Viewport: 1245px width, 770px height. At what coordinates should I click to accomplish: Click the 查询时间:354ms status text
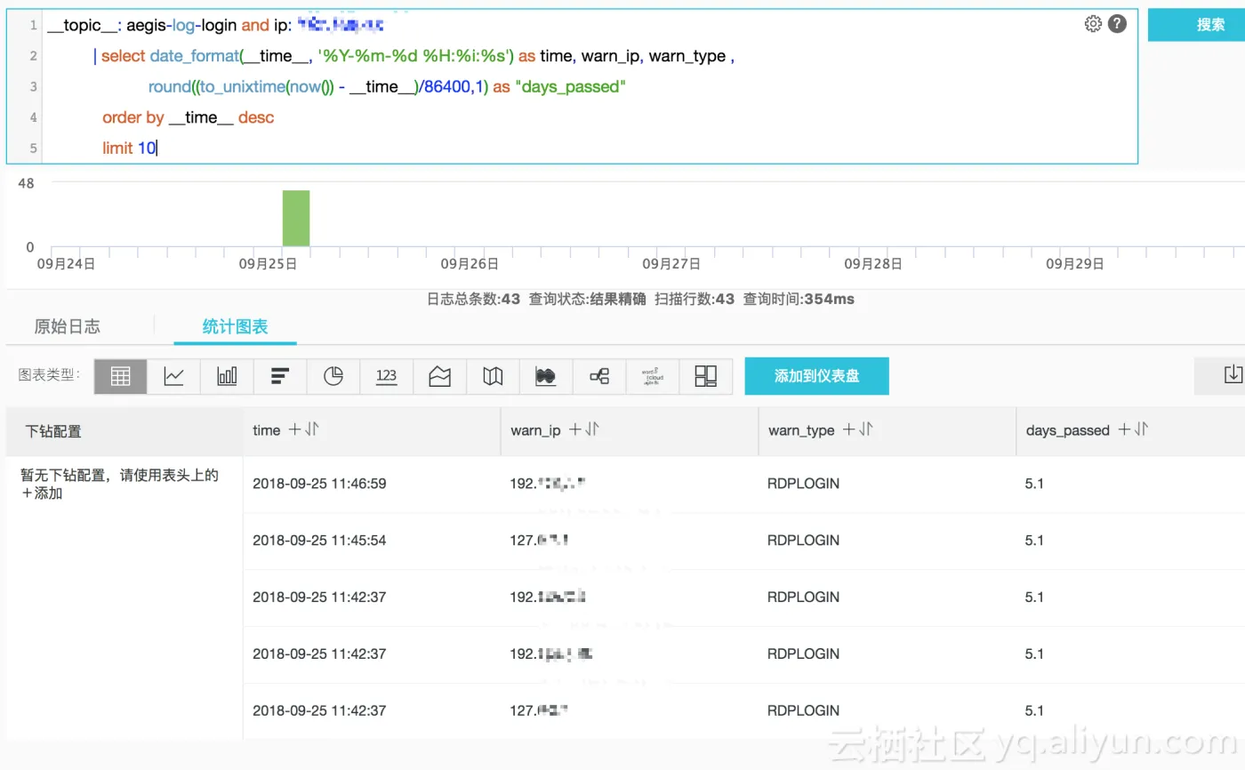(x=799, y=300)
